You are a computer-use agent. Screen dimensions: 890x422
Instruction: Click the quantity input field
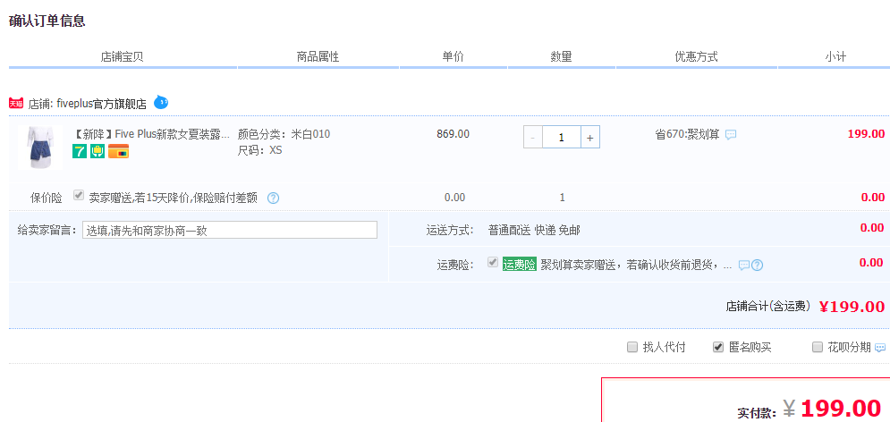pyautogui.click(x=562, y=138)
